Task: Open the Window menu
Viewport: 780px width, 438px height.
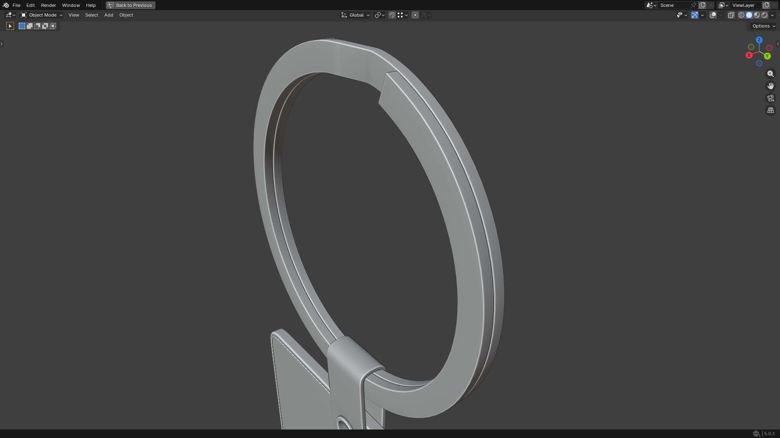Action: 71,5
